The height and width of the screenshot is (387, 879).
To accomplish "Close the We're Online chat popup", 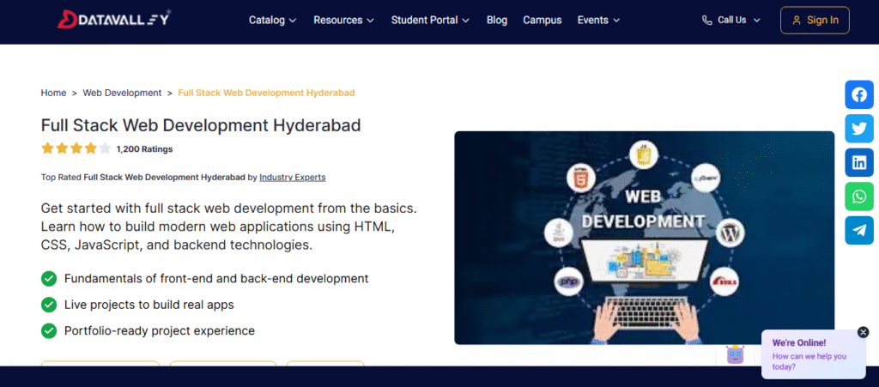I will point(863,332).
